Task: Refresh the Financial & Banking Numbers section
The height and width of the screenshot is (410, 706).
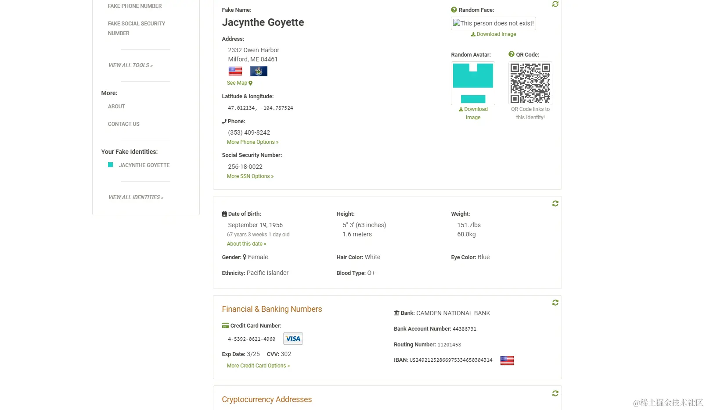Action: pos(555,303)
